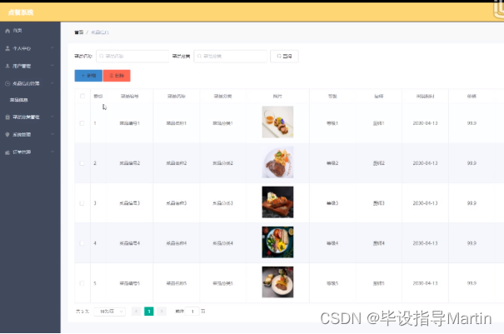Click the red 删除 delete button

click(117, 76)
